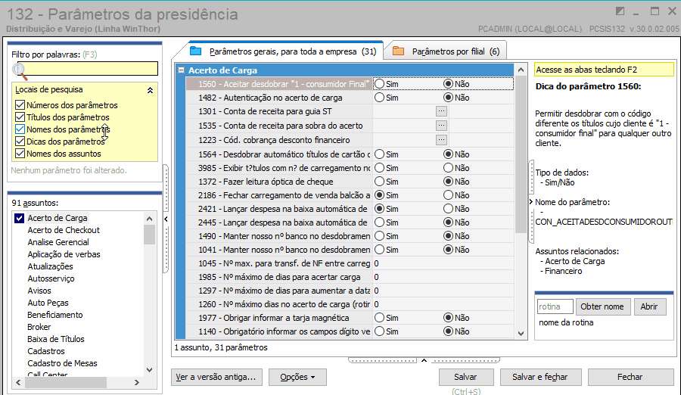Select Avisos subject
The width and height of the screenshot is (681, 395).
39,291
